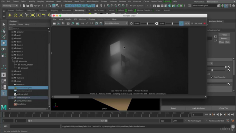Play timeline backwards
236x133 pixels.
click(218, 115)
